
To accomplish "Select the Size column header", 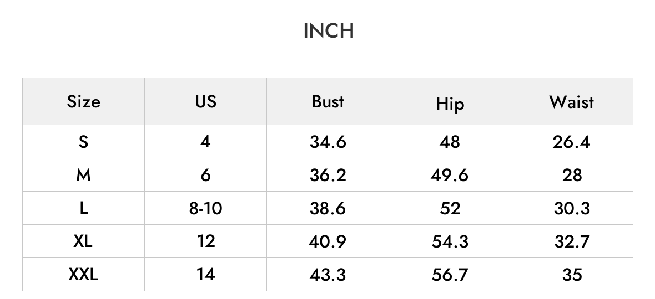I will [84, 102].
